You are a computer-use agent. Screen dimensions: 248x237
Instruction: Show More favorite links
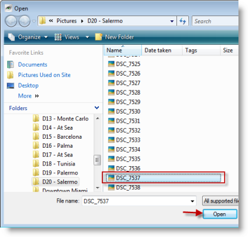tap(29, 96)
